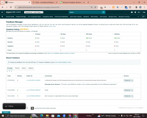Click the amazon seller central logo
The image size is (147, 118).
click(x=13, y=12)
